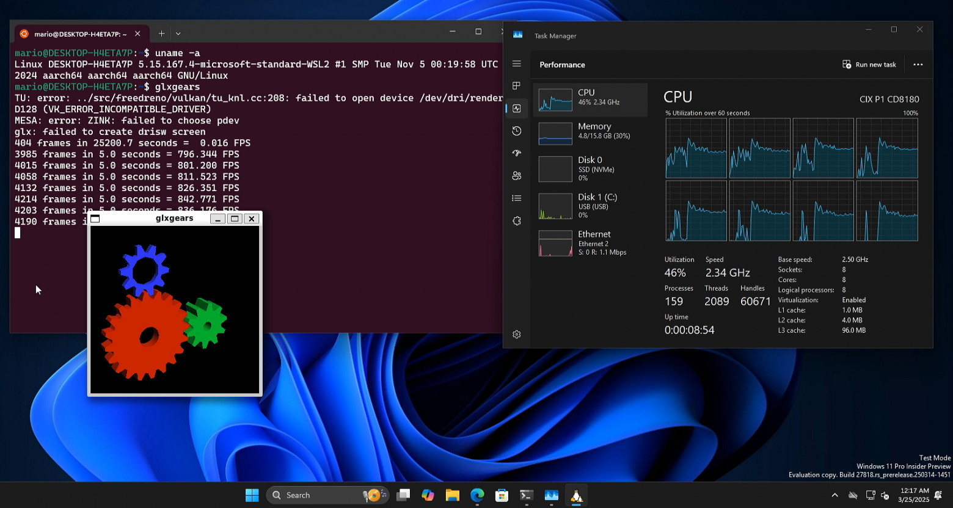
Task: Launch Copilot from the taskbar
Action: coord(428,495)
